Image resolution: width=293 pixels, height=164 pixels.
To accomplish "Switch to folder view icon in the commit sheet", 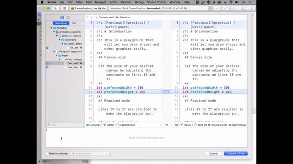I will click(68, 17).
